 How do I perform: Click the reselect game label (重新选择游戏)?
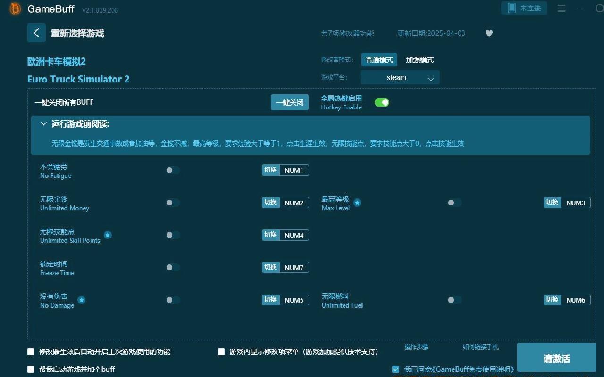pos(77,33)
